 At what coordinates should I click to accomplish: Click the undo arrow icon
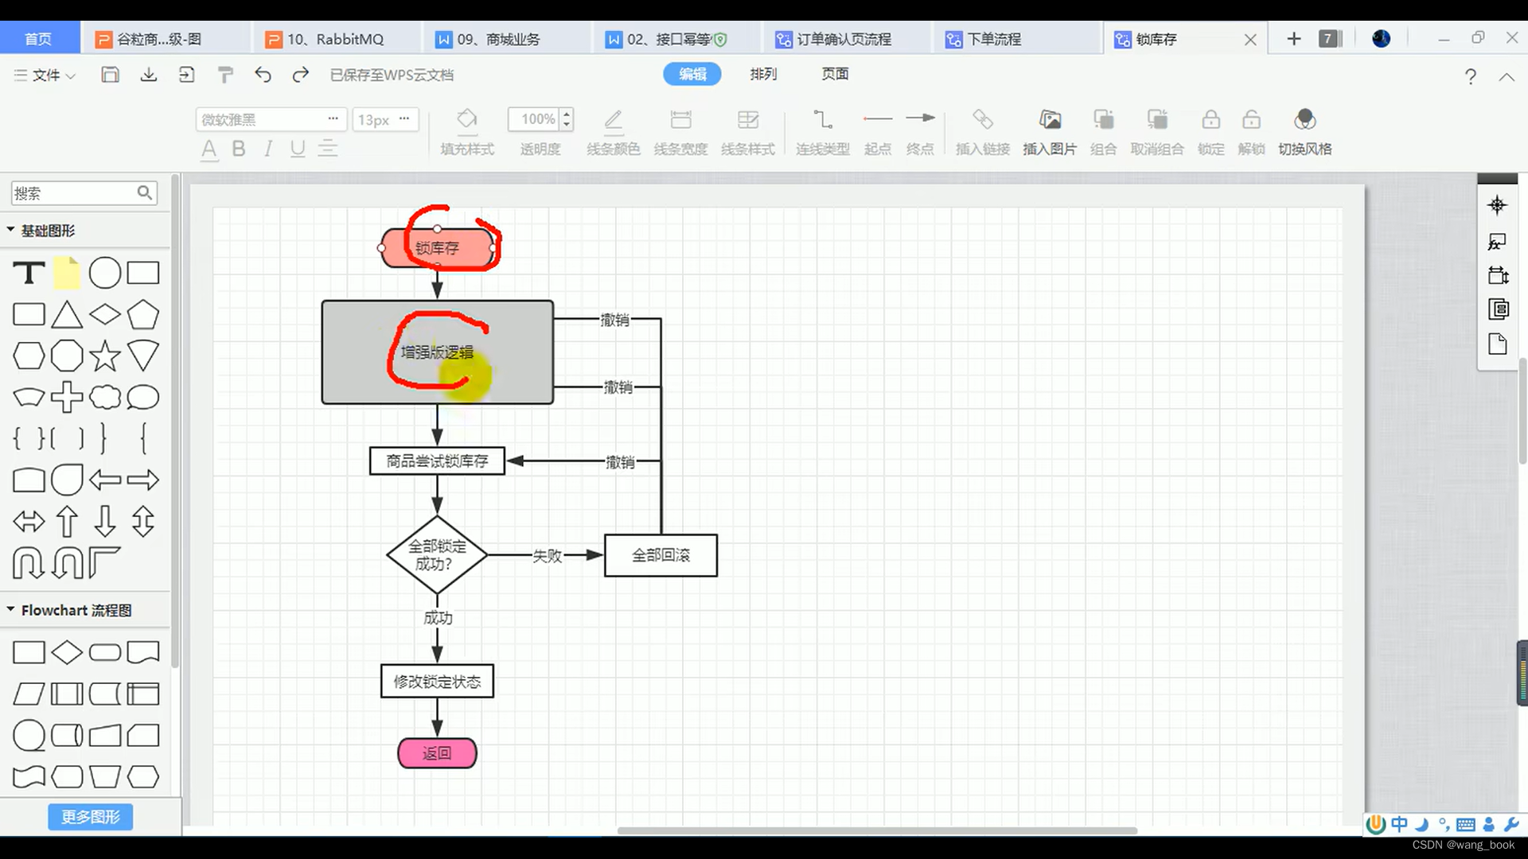tap(263, 75)
